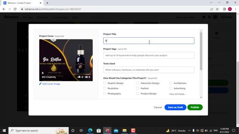Click the Project Tags input field
This screenshot has width=239, height=134.
149,55
